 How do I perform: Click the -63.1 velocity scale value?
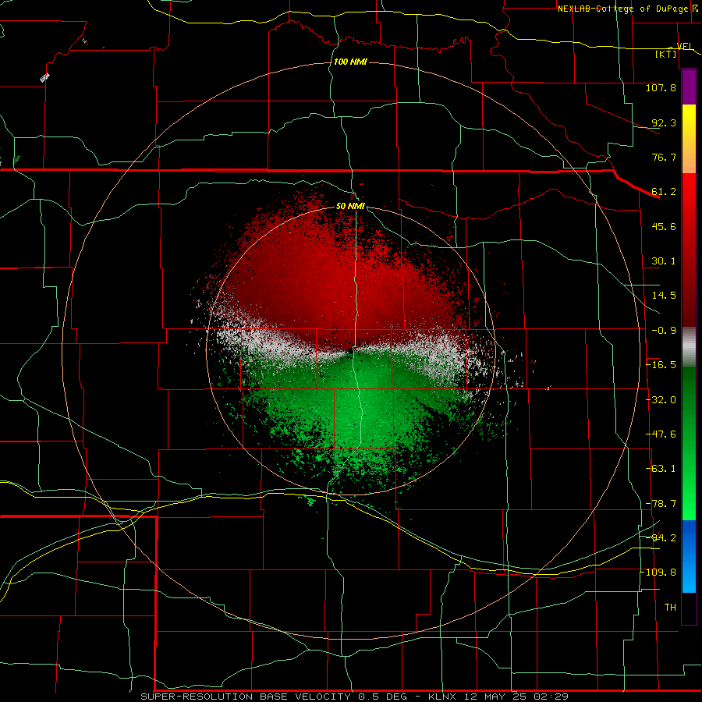[661, 469]
